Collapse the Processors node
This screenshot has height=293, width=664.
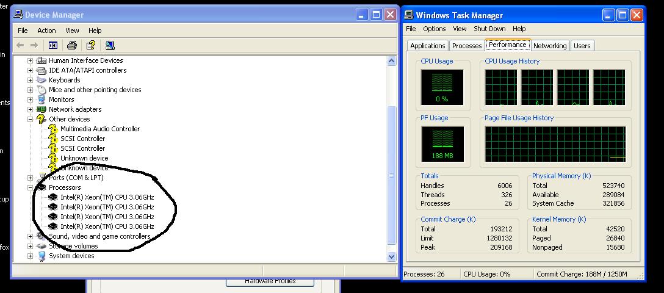click(x=30, y=187)
